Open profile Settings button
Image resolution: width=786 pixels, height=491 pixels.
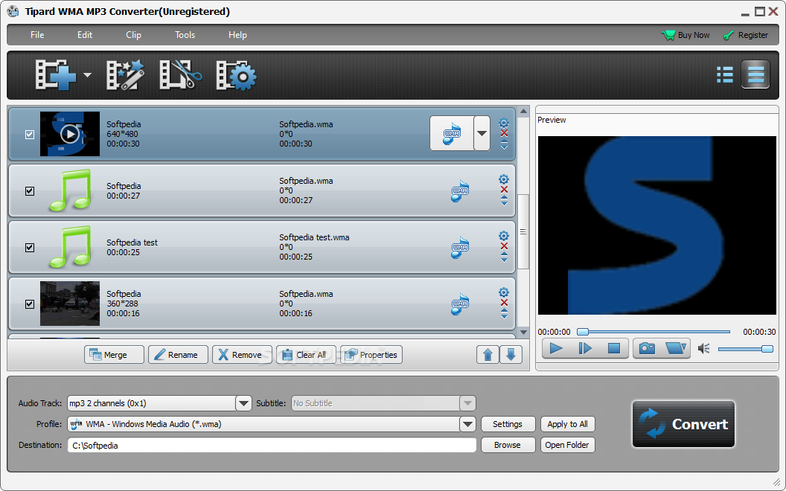coord(508,424)
